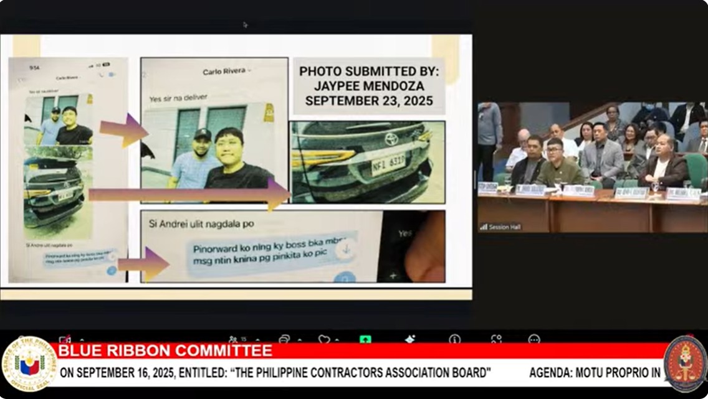Viewport: 708px width, 399px height.
Task: Open the chat bubbles icon
Action: 284,339
